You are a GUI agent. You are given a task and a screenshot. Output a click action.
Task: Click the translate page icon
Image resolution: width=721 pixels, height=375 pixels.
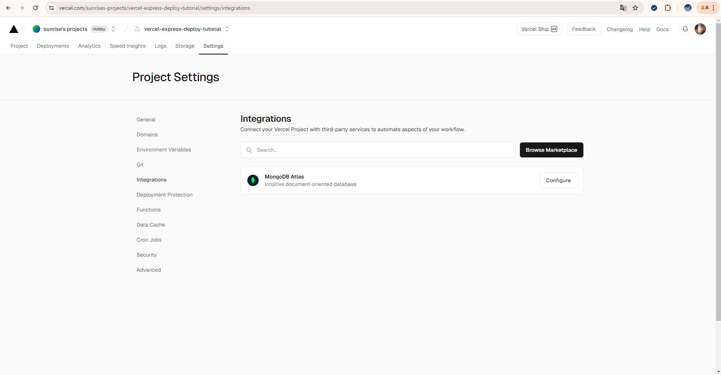pyautogui.click(x=623, y=8)
